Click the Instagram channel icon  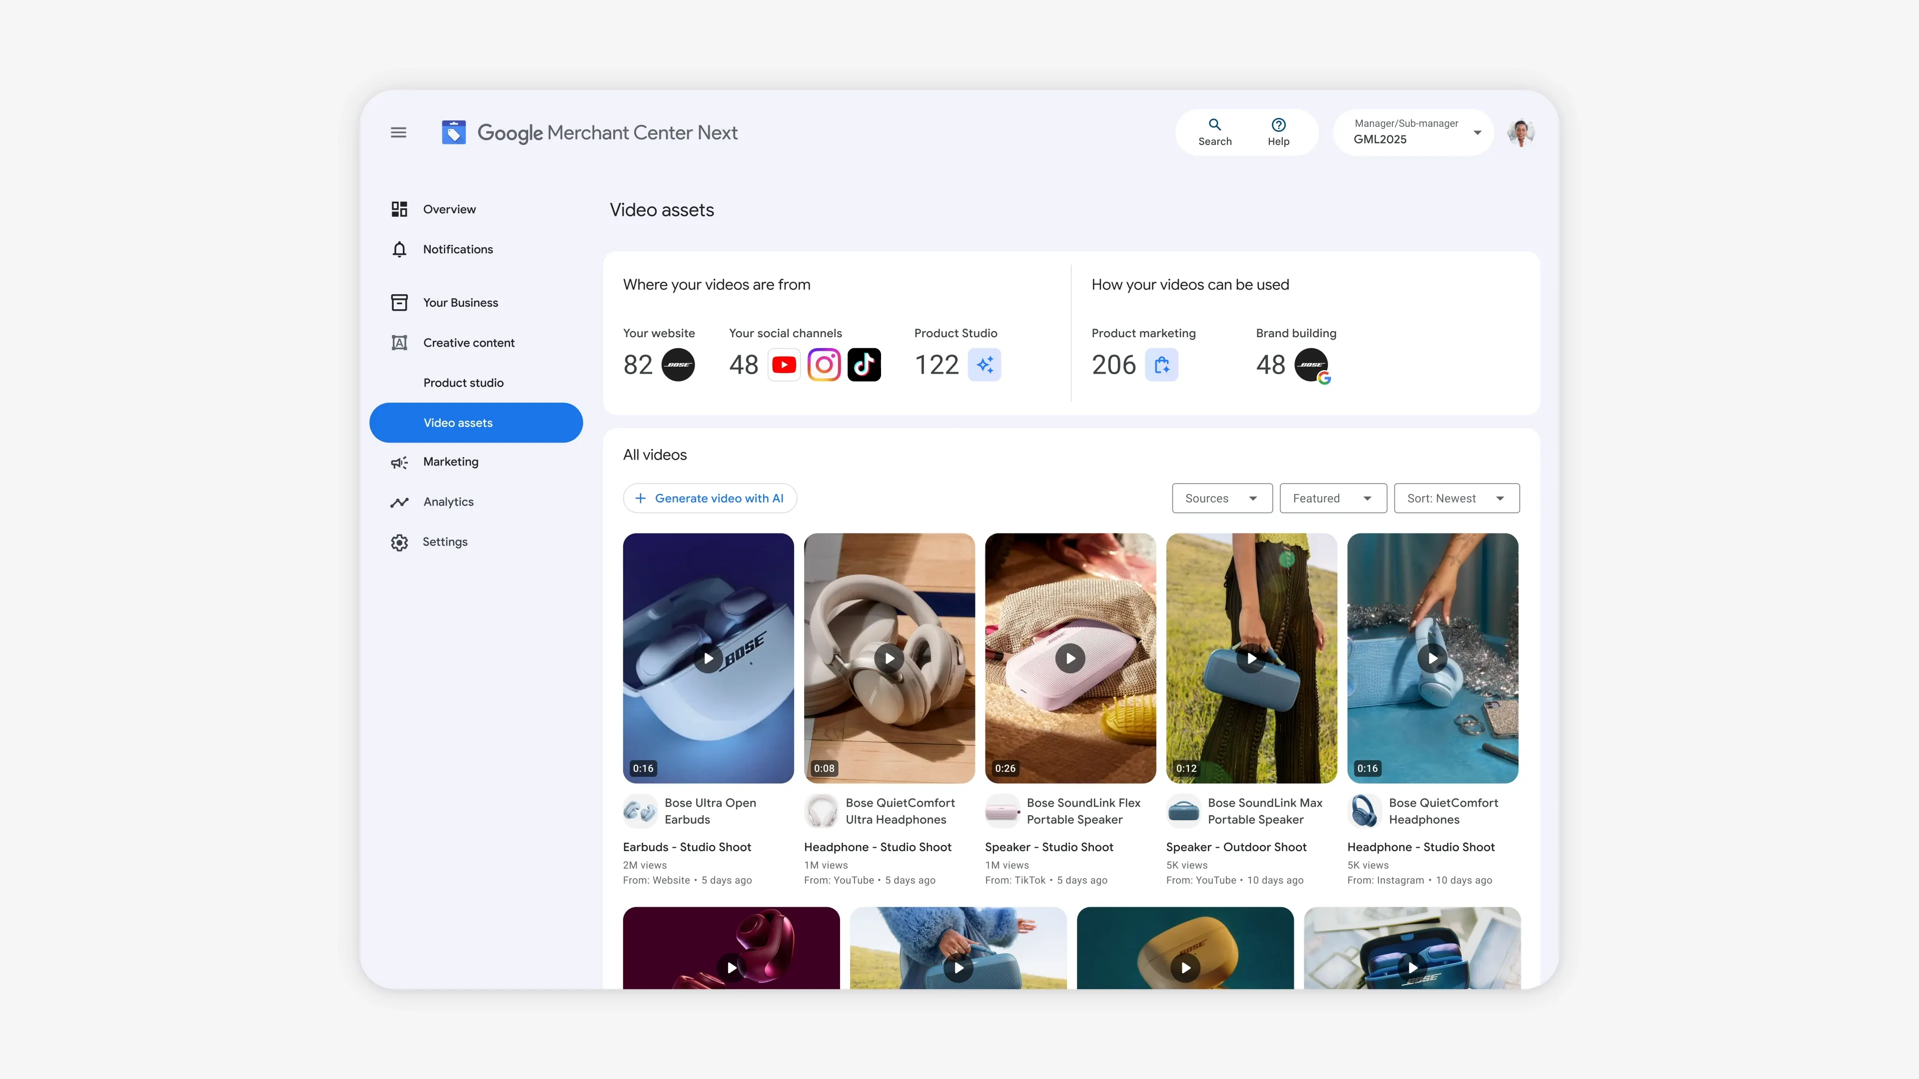(824, 365)
